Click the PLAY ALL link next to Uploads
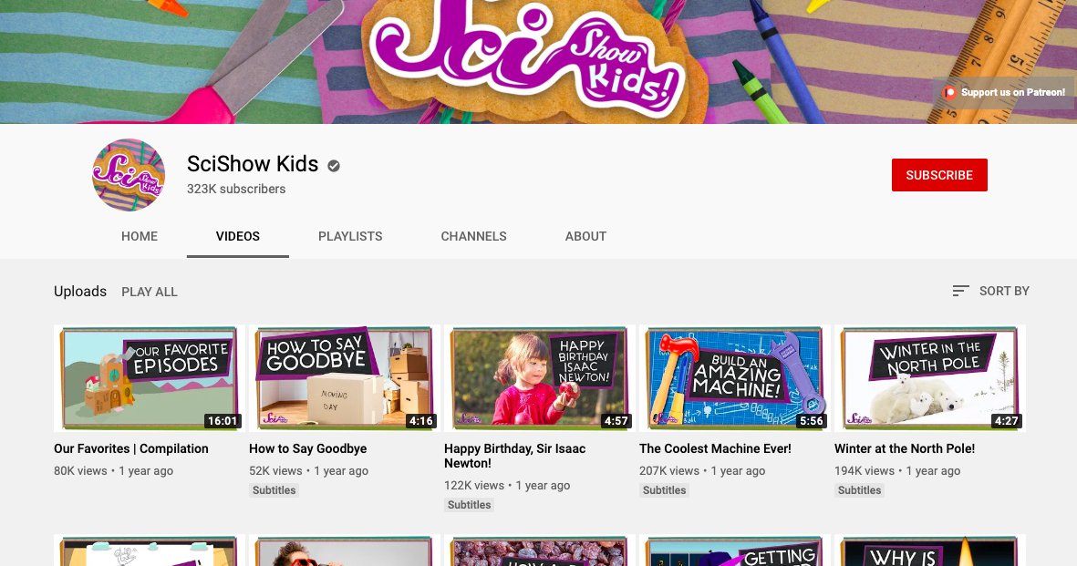1077x566 pixels. (149, 292)
